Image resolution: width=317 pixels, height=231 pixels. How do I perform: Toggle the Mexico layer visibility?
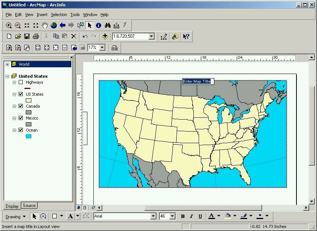(21, 118)
